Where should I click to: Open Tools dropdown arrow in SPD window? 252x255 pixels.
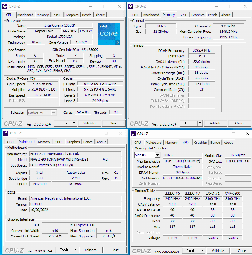(x=202, y=251)
